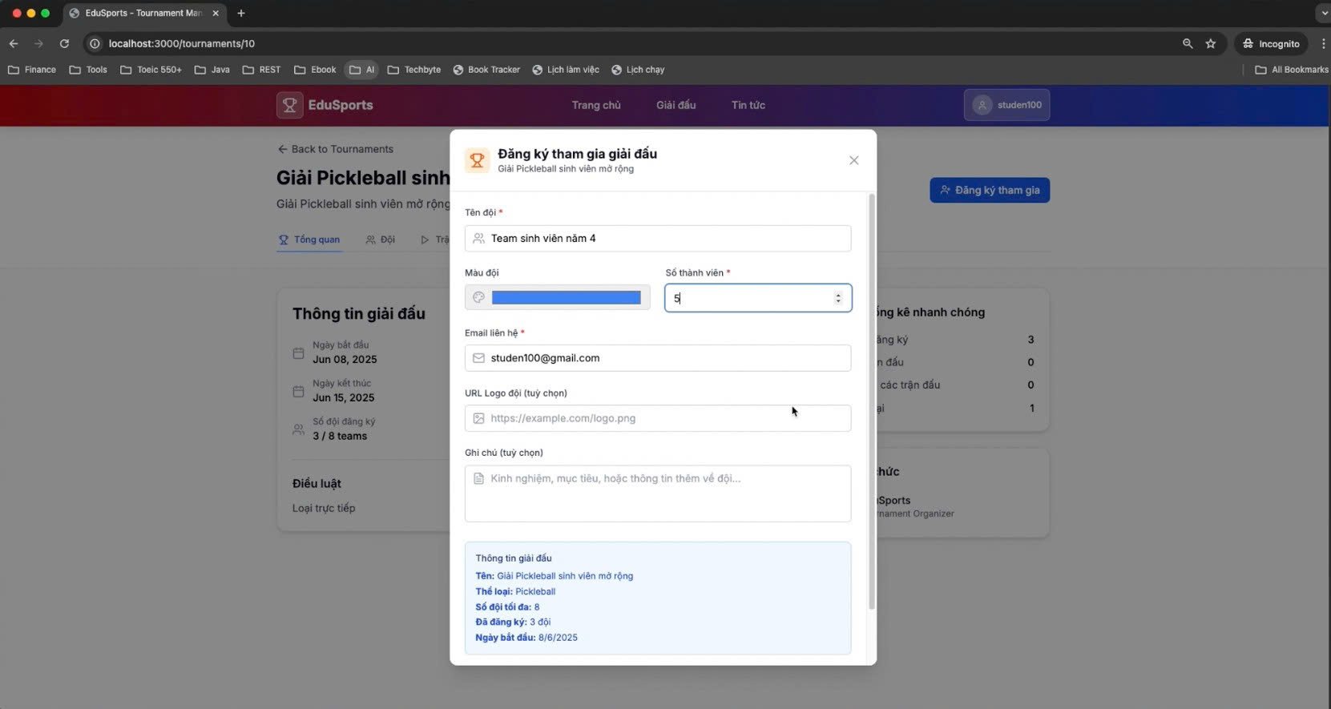1331x709 pixels.
Task: Click the image icon in logo URL field
Action: point(478,418)
